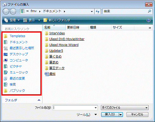Go to デスクトップ link

tap(19, 54)
